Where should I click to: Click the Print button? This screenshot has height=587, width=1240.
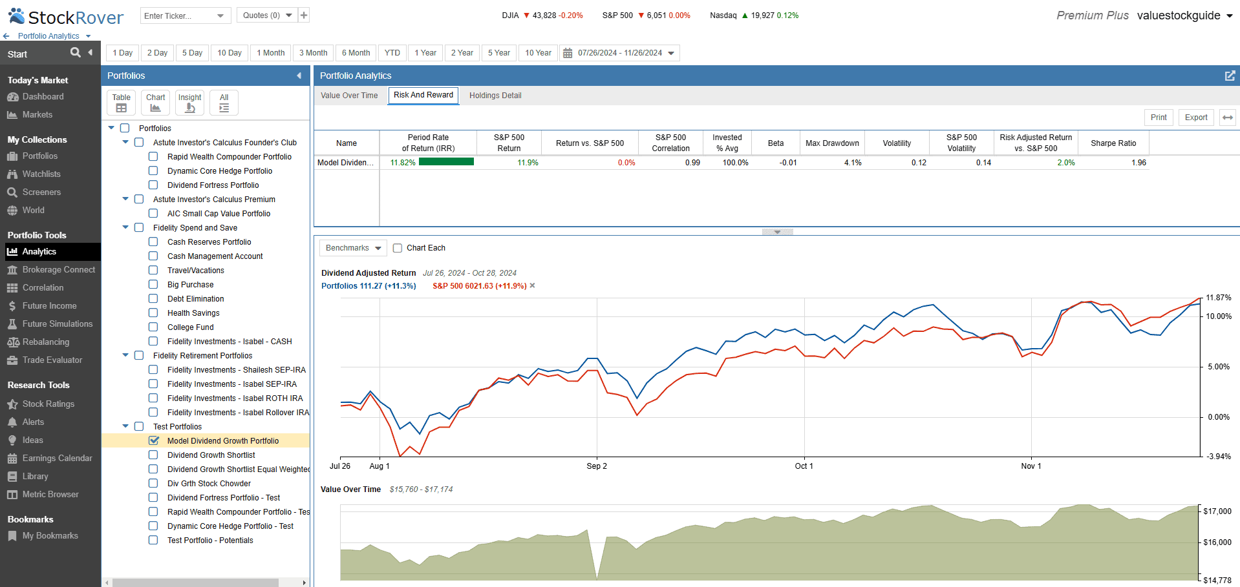(x=1159, y=118)
